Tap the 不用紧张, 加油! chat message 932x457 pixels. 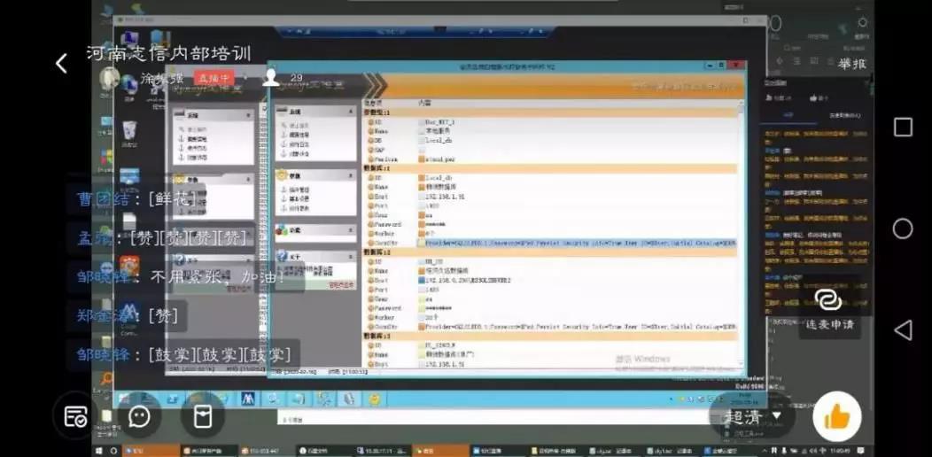(182, 276)
